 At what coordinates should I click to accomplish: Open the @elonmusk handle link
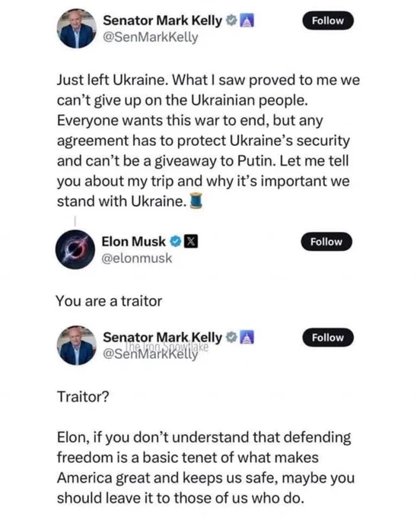click(137, 258)
